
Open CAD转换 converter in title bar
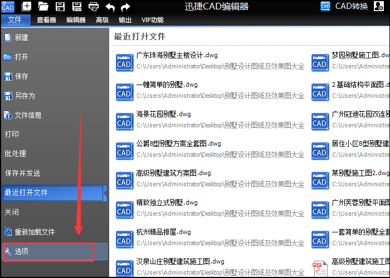tap(345, 7)
